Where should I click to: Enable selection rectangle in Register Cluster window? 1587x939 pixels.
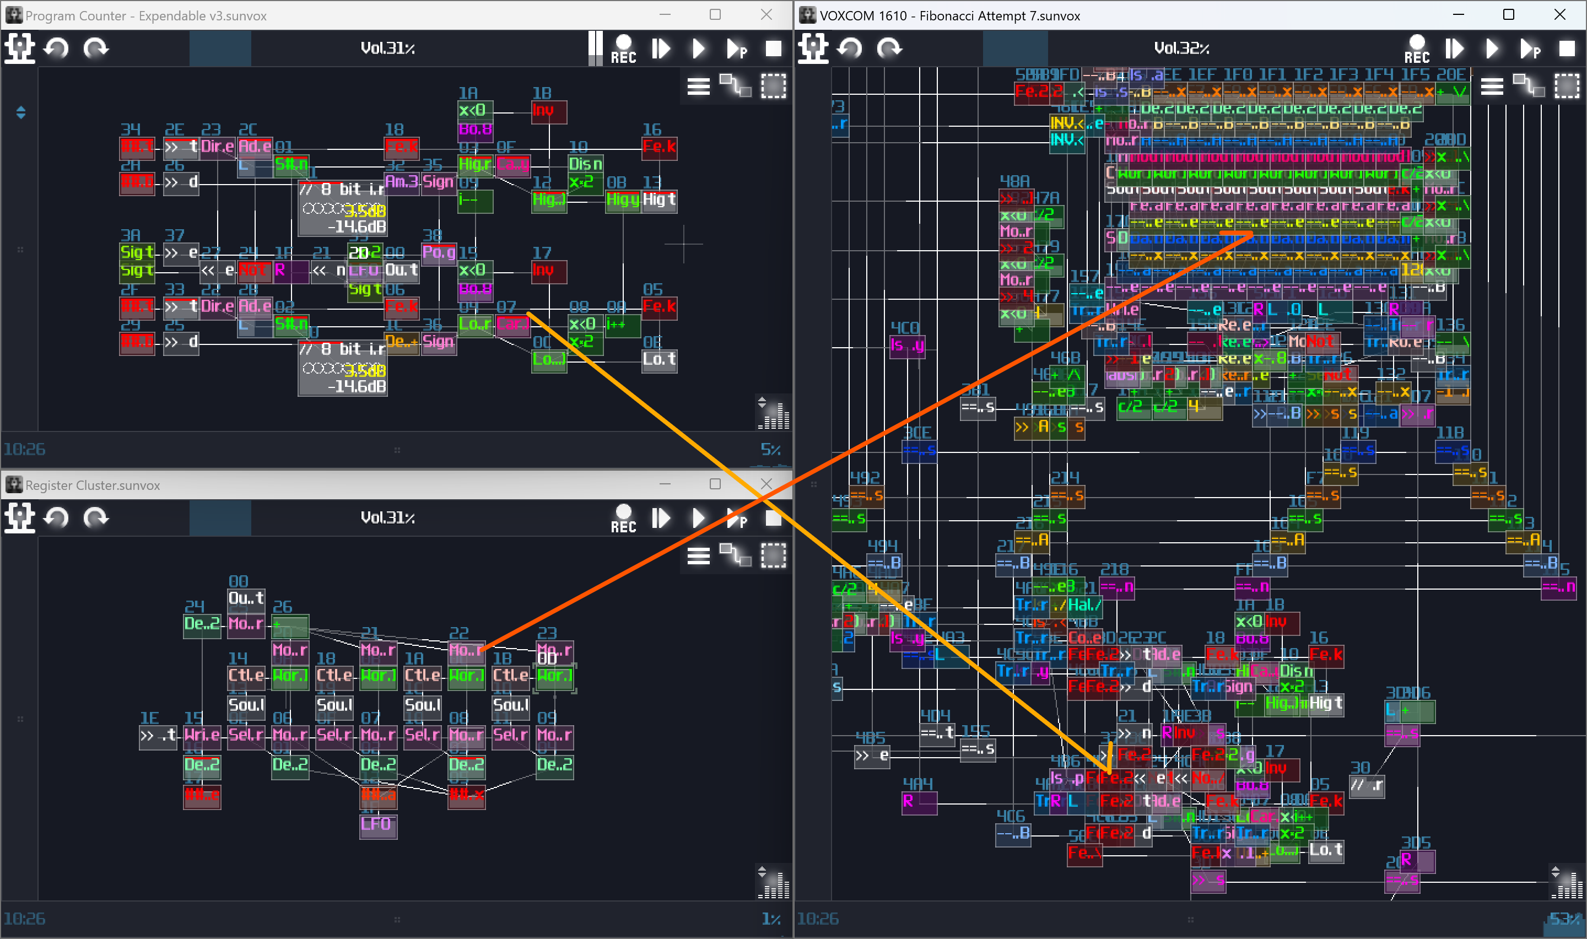[x=773, y=555]
